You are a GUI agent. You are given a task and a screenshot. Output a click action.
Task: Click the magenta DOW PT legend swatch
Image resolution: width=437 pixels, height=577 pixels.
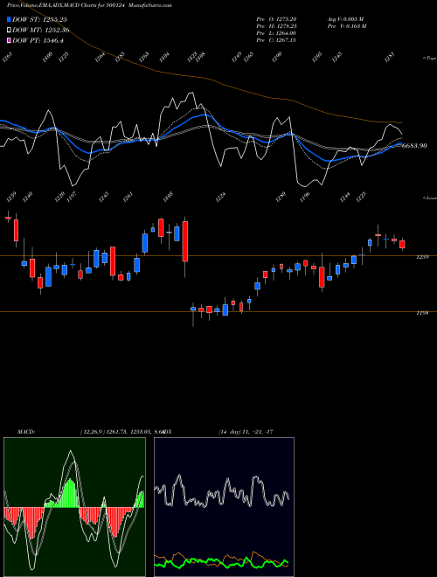tap(9, 40)
